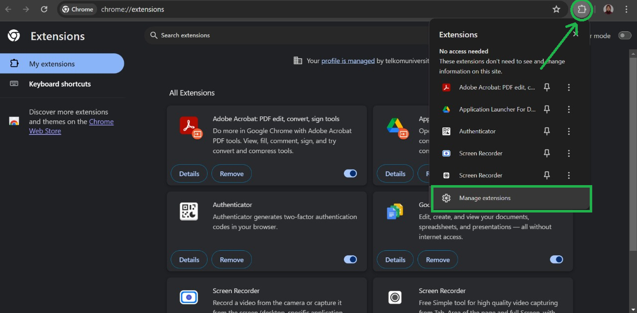Click the Chrome Web Store icon in sidebar

coord(14,121)
